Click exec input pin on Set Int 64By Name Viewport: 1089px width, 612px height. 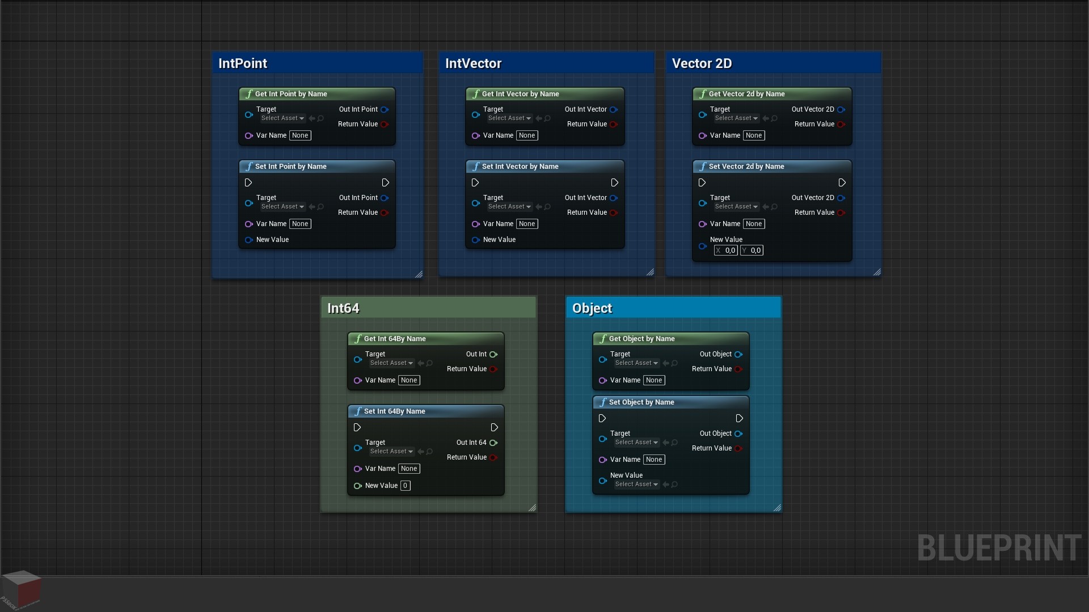click(x=357, y=427)
